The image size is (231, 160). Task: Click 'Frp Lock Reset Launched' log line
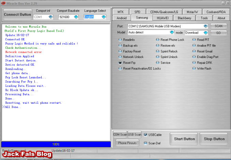click(x=26, y=77)
